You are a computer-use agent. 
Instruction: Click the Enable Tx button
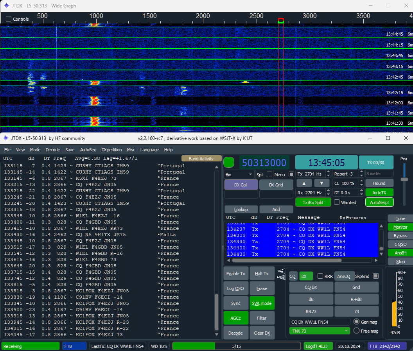point(236,274)
